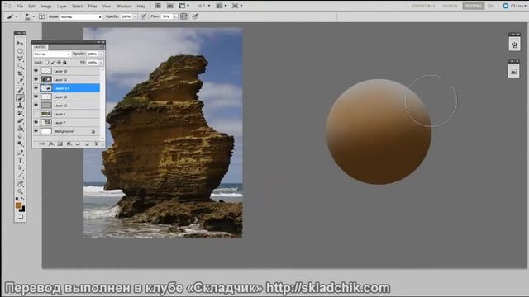Viewport: 529px width, 297px height.
Task: Select the Path Selection tool
Action: [20, 167]
